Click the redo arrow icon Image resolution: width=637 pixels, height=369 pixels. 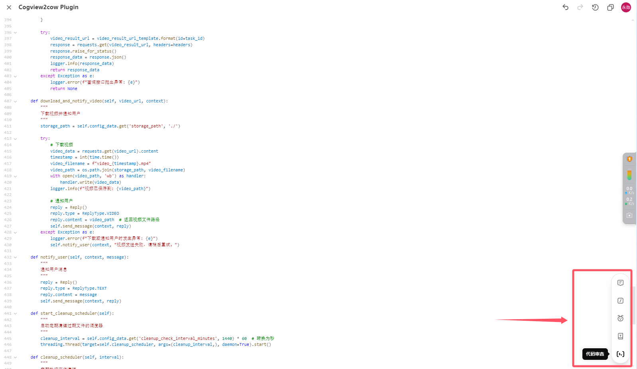[580, 7]
